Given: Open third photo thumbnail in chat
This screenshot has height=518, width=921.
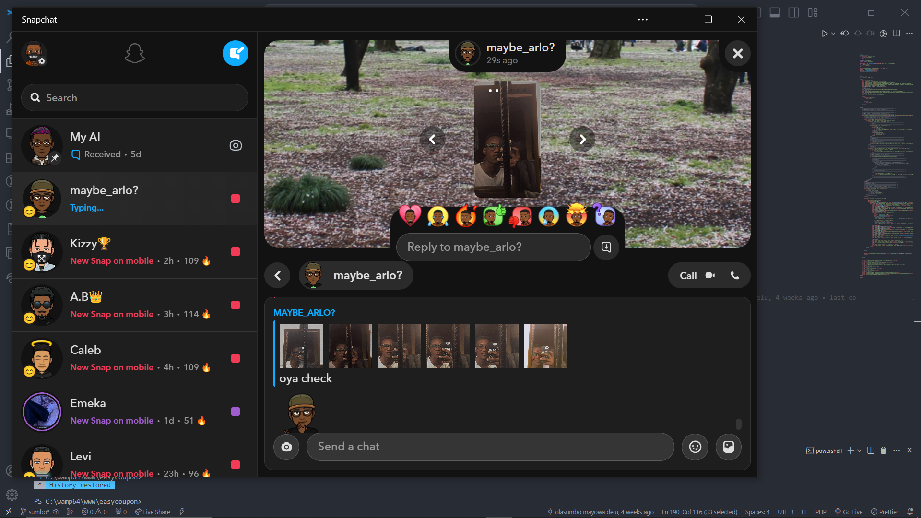Looking at the screenshot, I should click(x=399, y=346).
